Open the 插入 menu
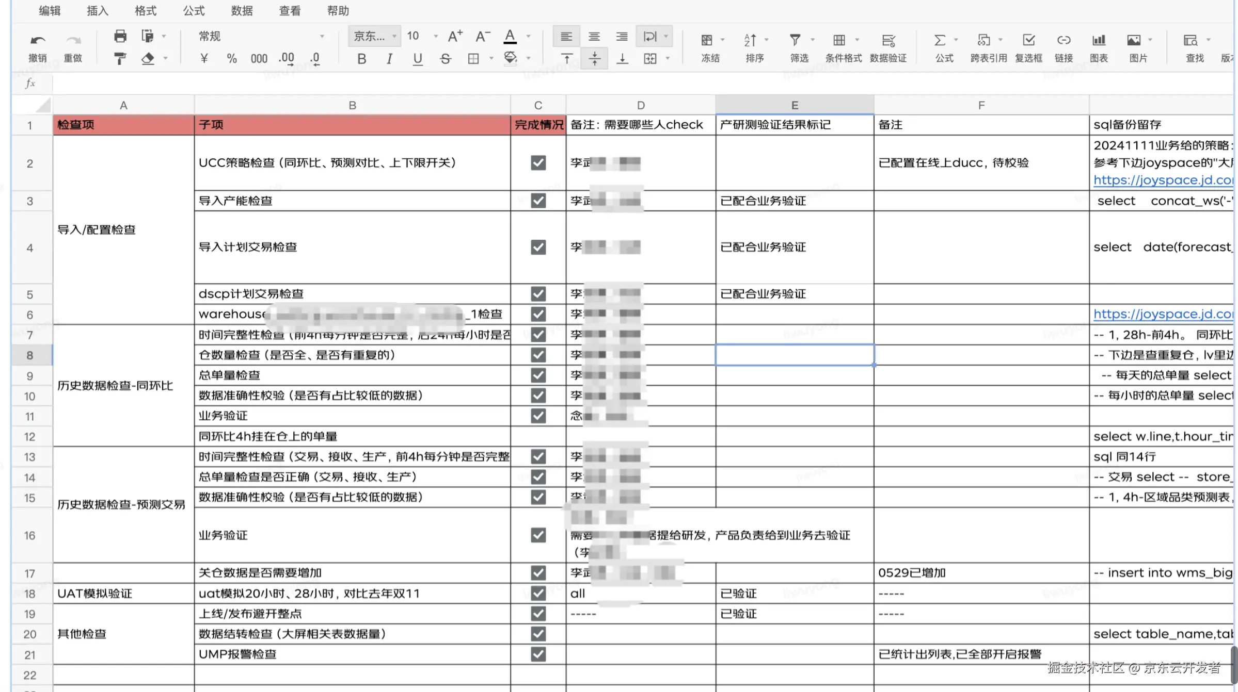This screenshot has width=1238, height=692. click(98, 11)
